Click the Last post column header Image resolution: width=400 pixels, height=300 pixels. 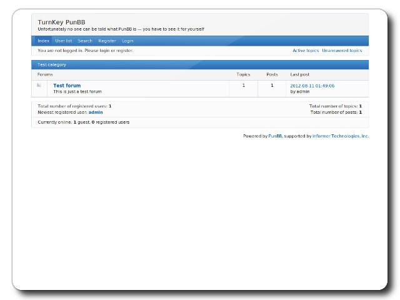pos(299,74)
